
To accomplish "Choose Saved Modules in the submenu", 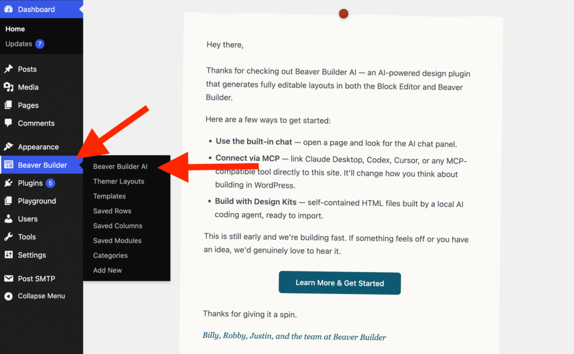I will coord(117,241).
